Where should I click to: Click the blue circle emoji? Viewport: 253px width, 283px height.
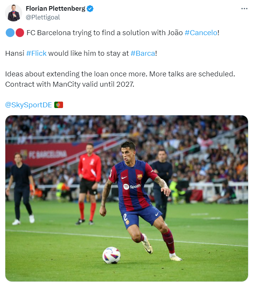tap(10, 33)
